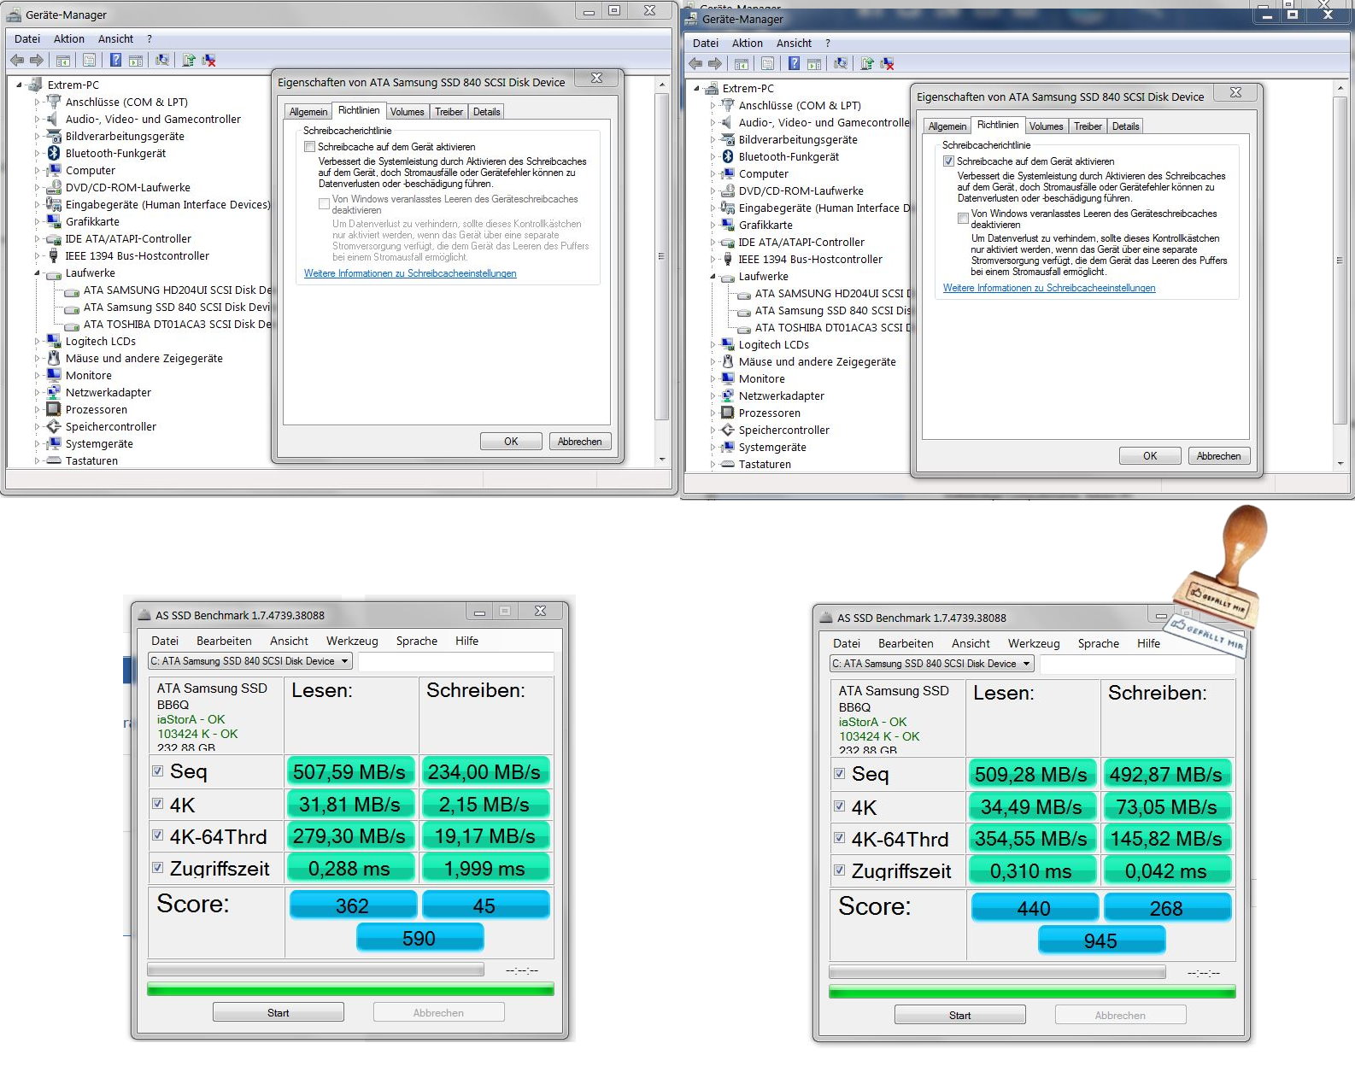Screen dimensions: 1355x1078
Task: Click Bluetooth-Funkgerät icon in left device tree
Action: 54,153
